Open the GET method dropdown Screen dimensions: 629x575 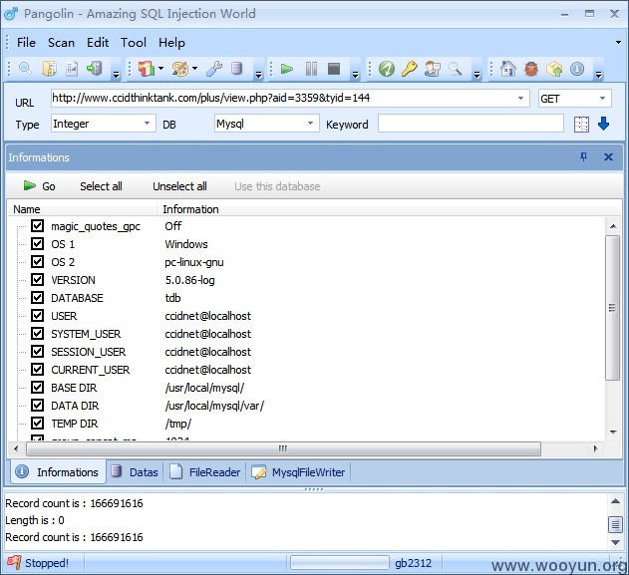[602, 98]
